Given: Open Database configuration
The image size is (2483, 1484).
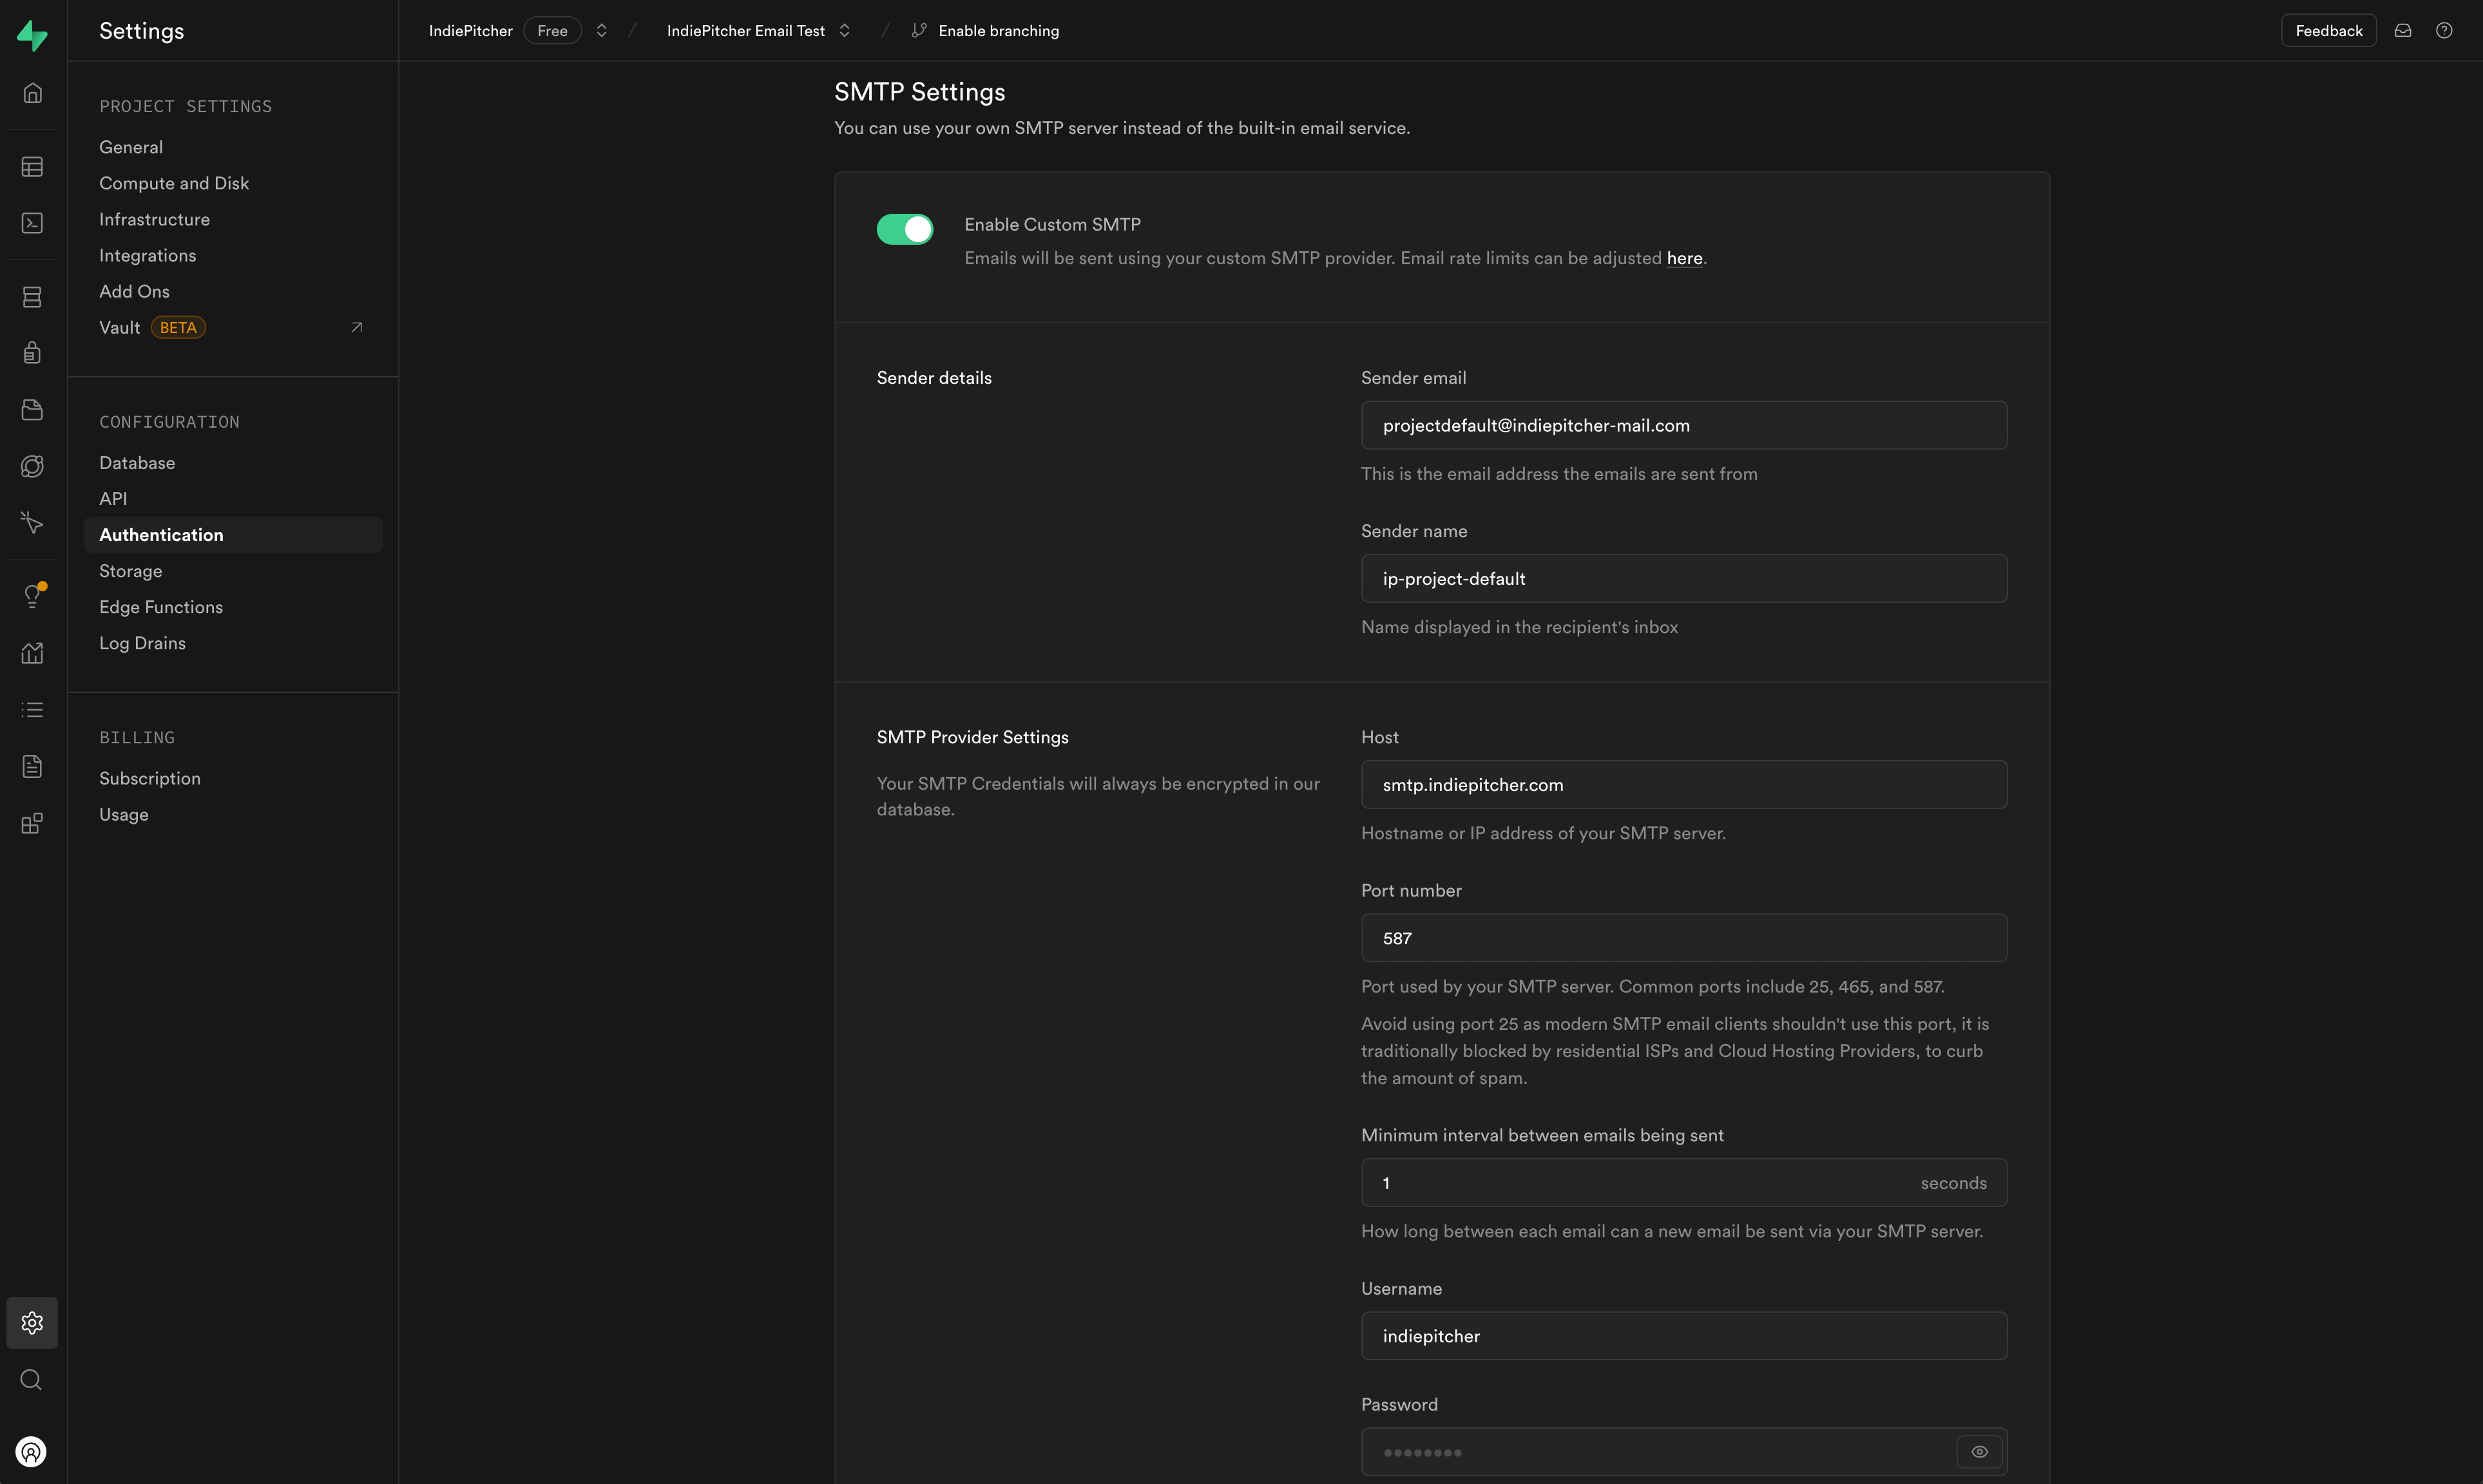Looking at the screenshot, I should tap(137, 463).
